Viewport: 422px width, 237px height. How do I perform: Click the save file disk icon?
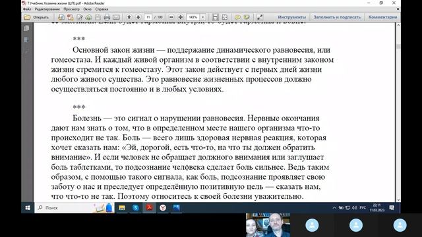coord(98,17)
